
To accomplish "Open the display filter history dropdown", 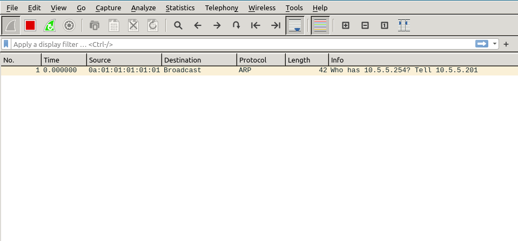I will pyautogui.click(x=495, y=44).
